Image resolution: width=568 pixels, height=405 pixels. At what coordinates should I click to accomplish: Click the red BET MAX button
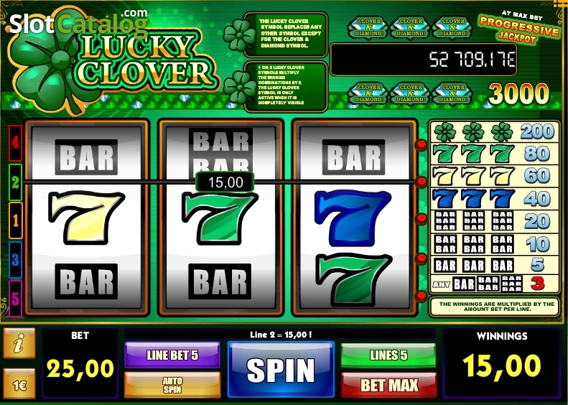click(x=388, y=385)
